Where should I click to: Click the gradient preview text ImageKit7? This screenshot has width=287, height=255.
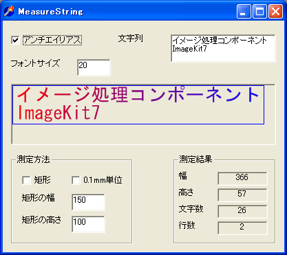click(59, 113)
